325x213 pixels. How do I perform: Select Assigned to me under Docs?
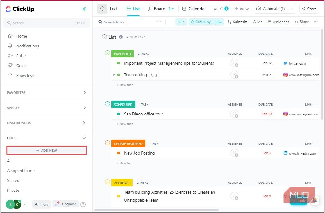click(21, 171)
